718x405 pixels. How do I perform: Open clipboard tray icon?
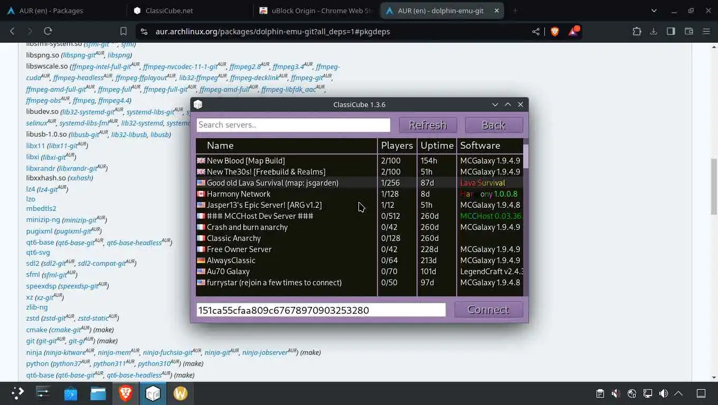pos(600,393)
